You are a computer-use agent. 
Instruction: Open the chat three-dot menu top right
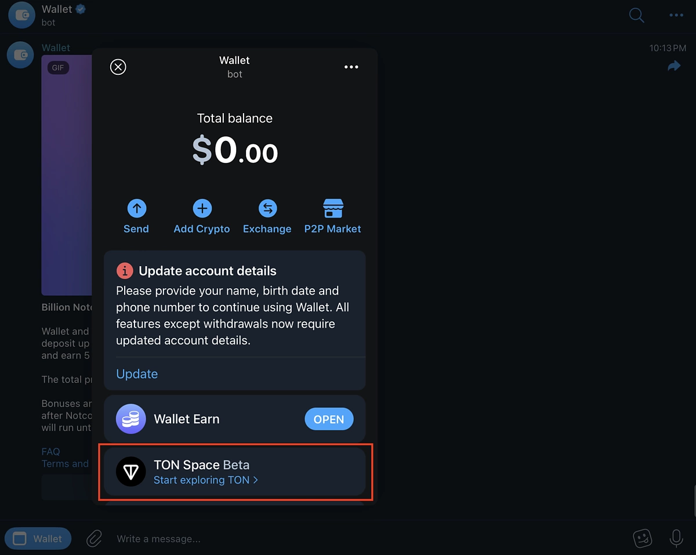pos(676,16)
